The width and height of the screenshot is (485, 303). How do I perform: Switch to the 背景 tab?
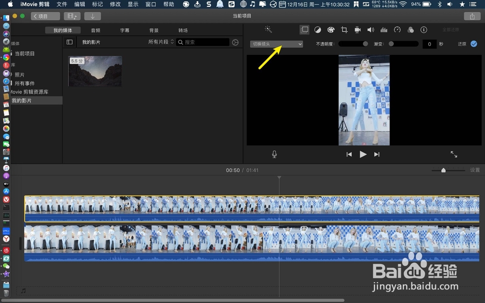[x=154, y=30]
